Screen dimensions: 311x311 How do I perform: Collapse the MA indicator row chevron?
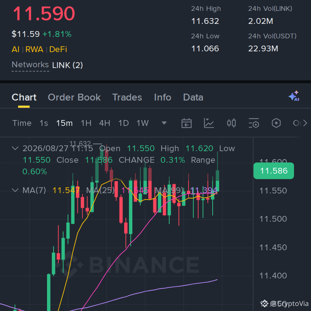tap(15, 190)
